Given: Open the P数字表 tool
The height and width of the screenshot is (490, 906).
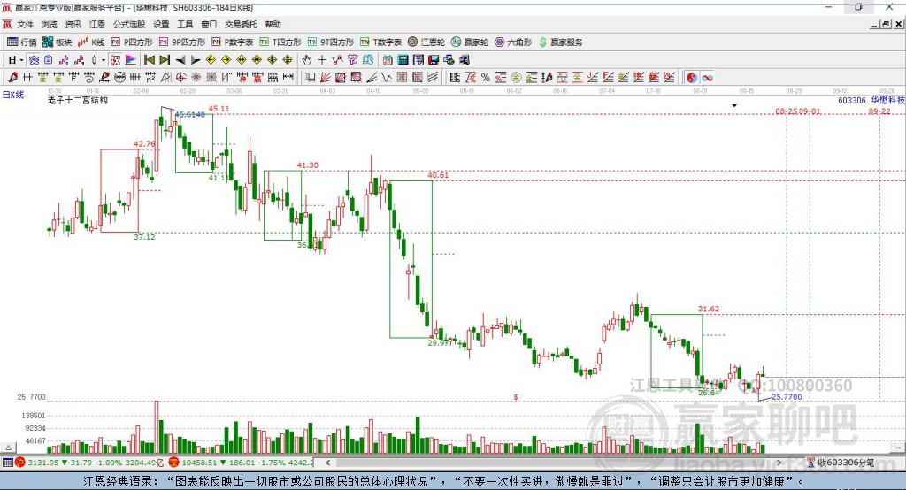Looking at the screenshot, I should 233,42.
